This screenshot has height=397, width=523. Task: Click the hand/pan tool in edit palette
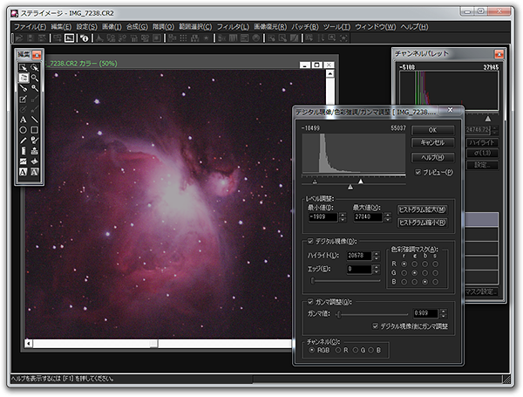(x=23, y=77)
